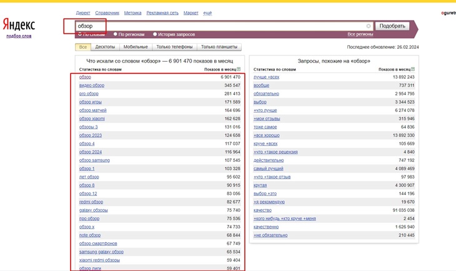Open the xiaomi redmi обзоры keyword link
Screen dimensions: 456x271
(x=99, y=260)
